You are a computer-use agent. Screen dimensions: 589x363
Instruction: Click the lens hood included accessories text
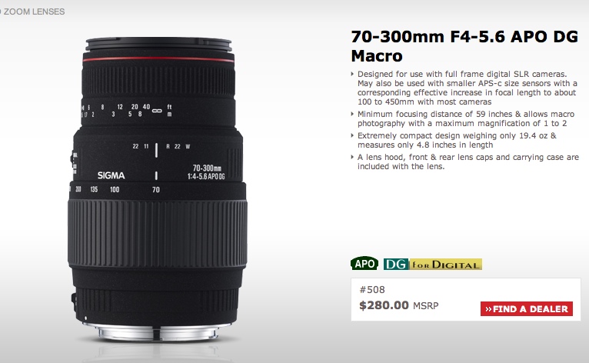point(468,162)
